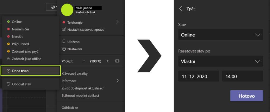Click the clock icon for Doba trvání

coord(8,71)
